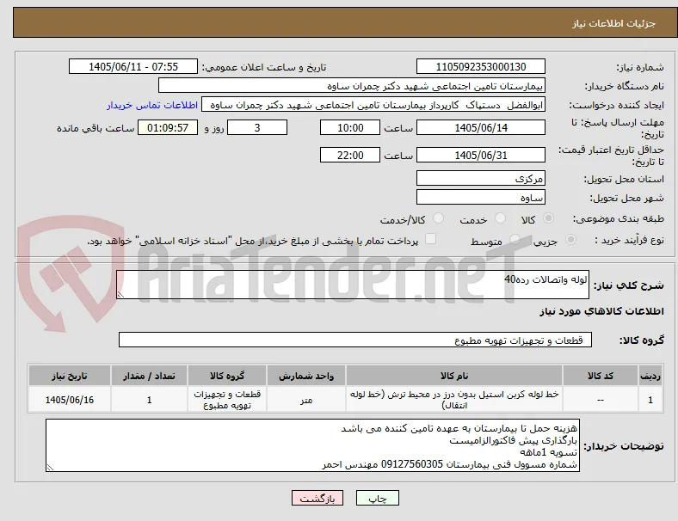Toggle the اسناد خزانه اسلامی payment checkbox
The image size is (678, 521).
431,239
